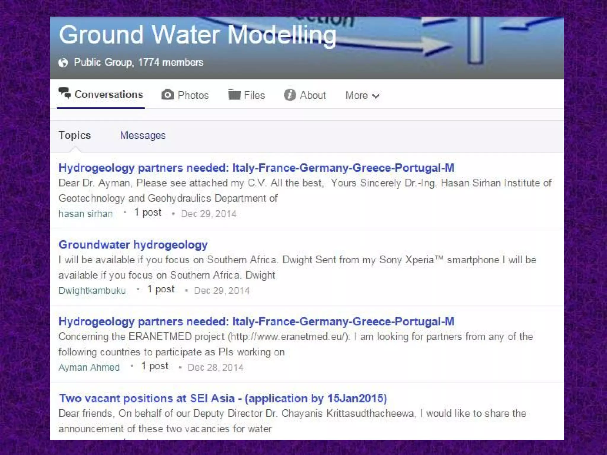Open Two vacant positions at SEI Asia topic
The height and width of the screenshot is (455, 607).
[223, 398]
